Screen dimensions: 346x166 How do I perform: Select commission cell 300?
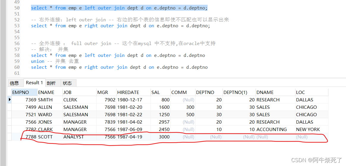tap(183, 107)
